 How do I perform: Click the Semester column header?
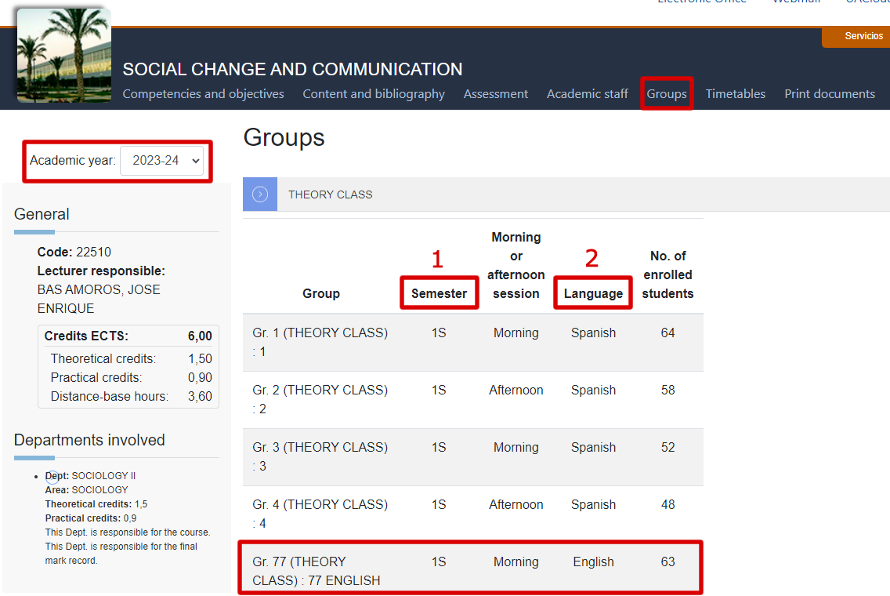(439, 294)
